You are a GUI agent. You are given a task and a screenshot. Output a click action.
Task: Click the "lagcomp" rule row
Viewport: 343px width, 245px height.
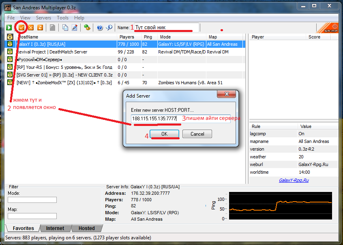294,134
